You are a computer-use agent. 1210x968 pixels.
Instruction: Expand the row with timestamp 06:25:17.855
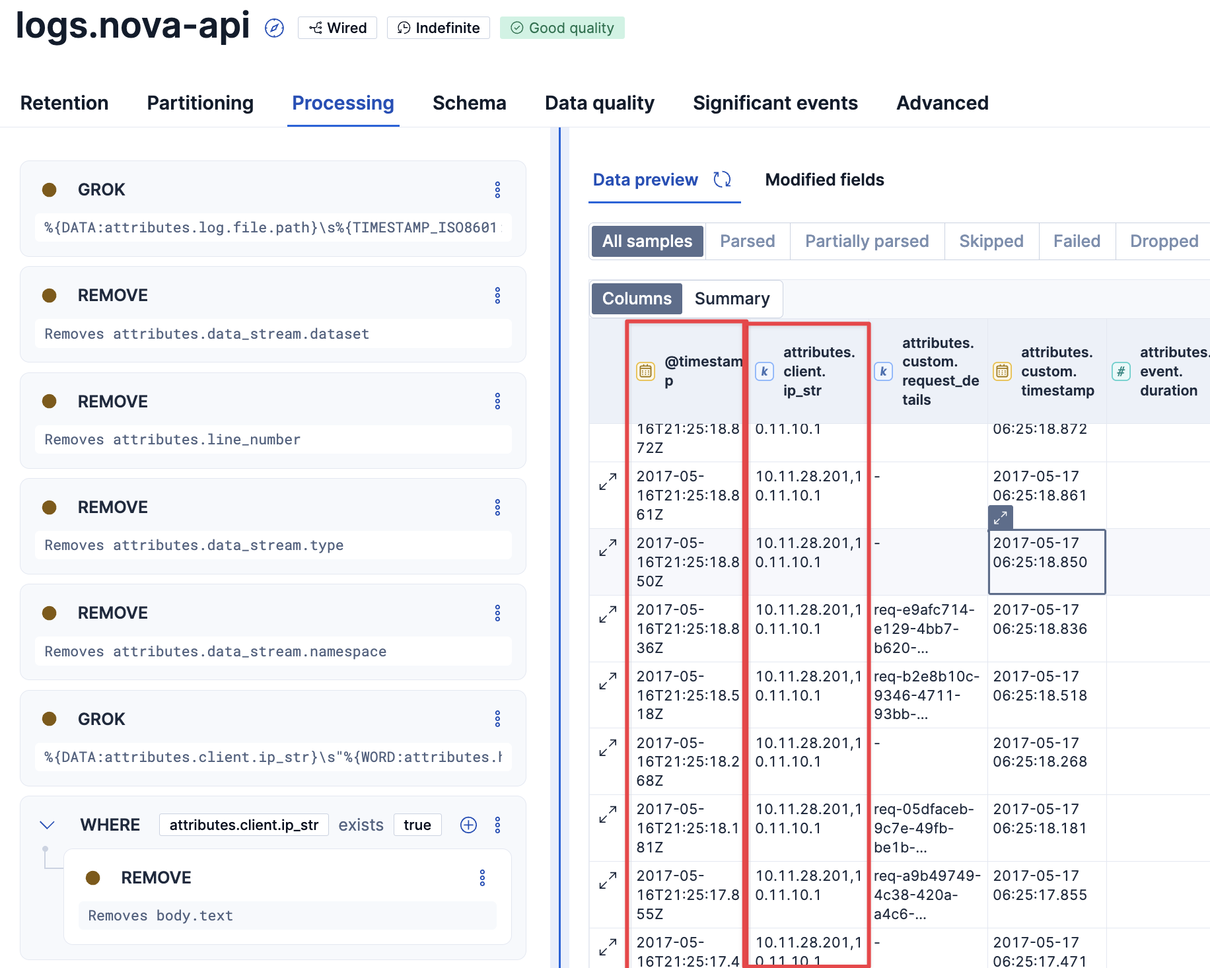[608, 881]
